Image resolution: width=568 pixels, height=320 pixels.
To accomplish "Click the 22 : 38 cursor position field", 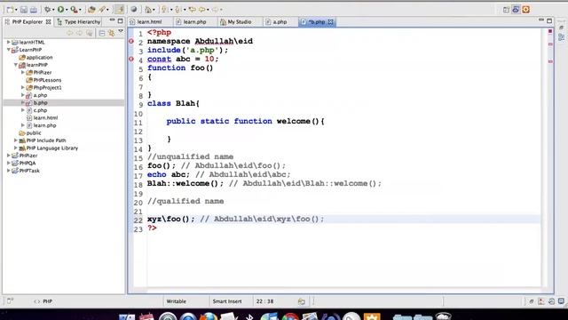I will (x=264, y=301).
